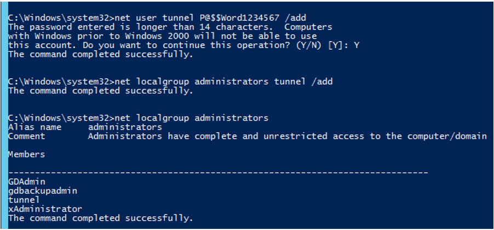This screenshot has width=494, height=230.
Task: Click the first 'command completed successfully' message
Action: pyautogui.click(x=100, y=55)
